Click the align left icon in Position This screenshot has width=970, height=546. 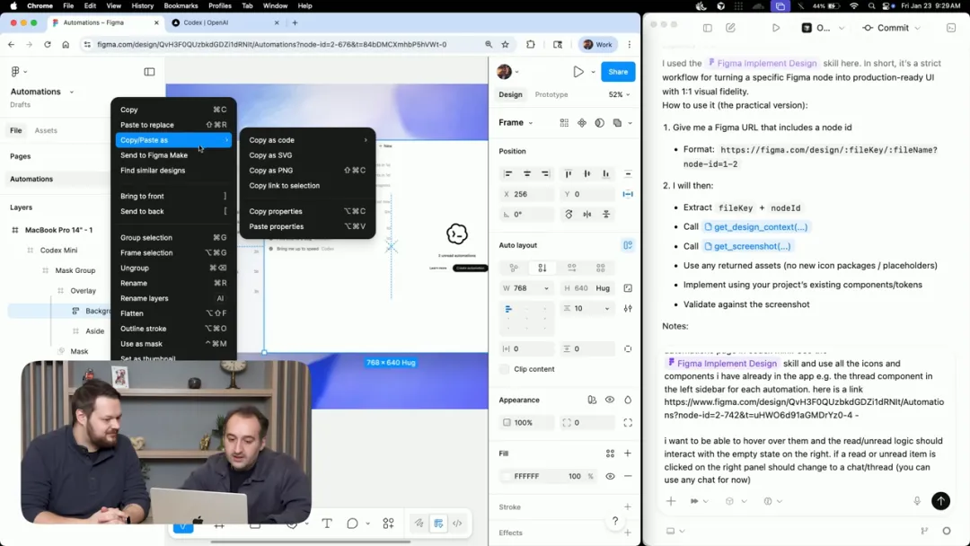(508, 173)
